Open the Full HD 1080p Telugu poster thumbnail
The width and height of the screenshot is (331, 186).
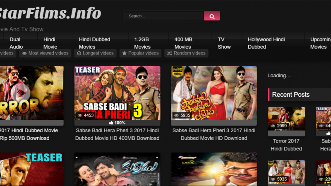[x=214, y=93]
